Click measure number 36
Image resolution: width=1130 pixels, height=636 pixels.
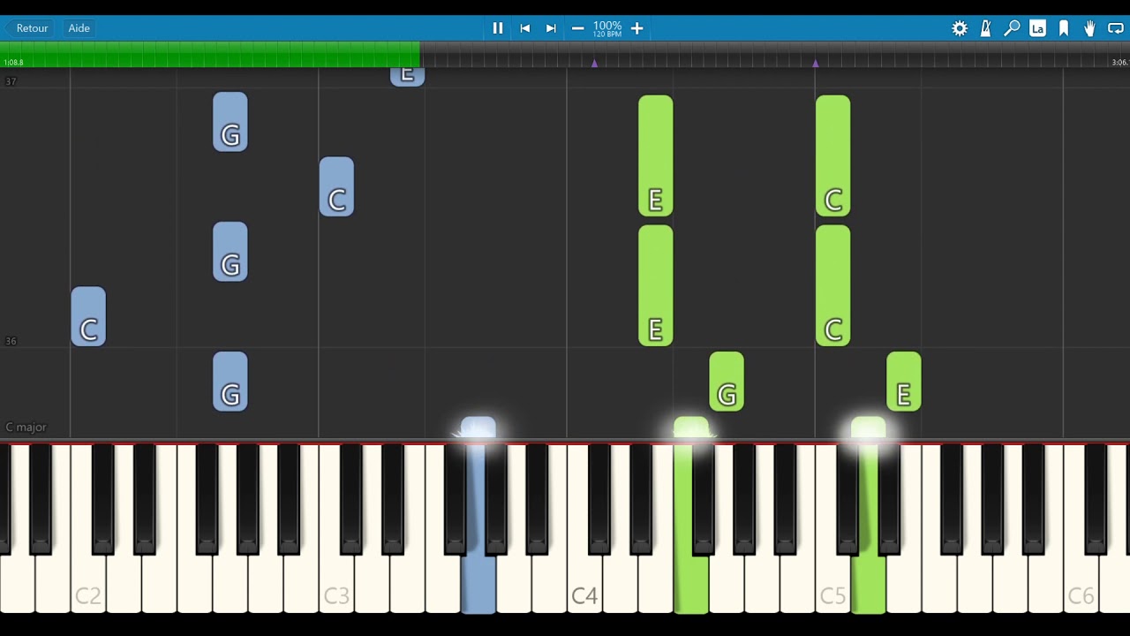(x=11, y=341)
